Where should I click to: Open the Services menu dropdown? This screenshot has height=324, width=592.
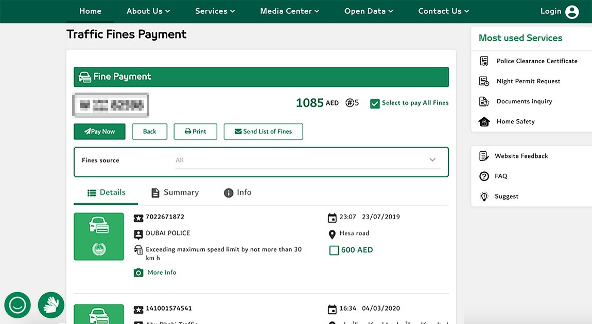pyautogui.click(x=215, y=11)
